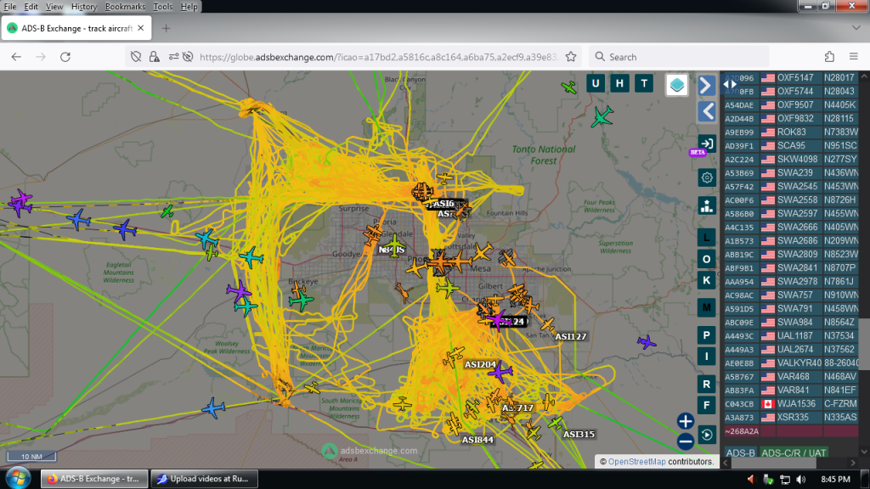List all tabs dropdown arrow
The image size is (870, 489).
click(x=856, y=28)
